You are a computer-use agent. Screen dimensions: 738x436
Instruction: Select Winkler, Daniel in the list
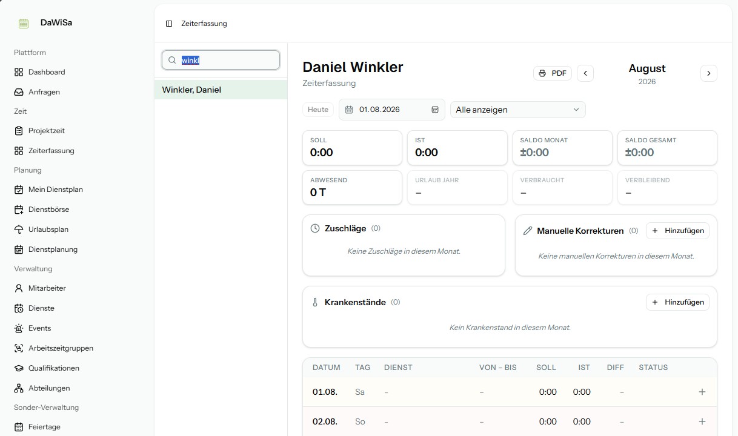tap(221, 90)
